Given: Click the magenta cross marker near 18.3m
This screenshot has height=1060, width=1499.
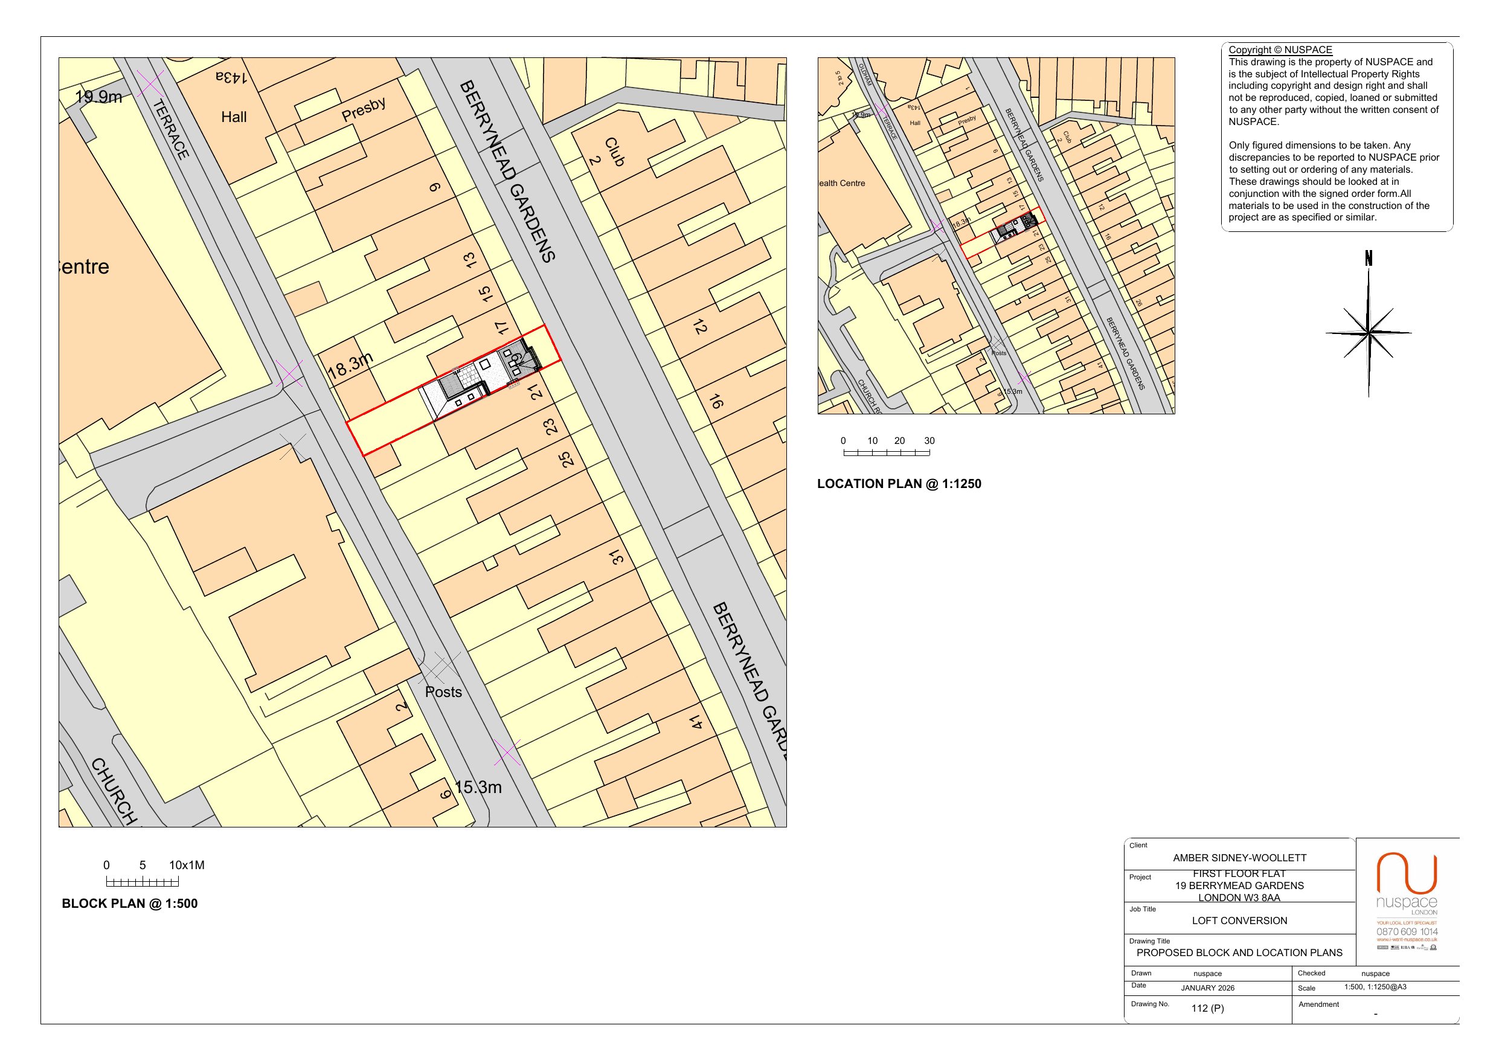Looking at the screenshot, I should pyautogui.click(x=290, y=374).
